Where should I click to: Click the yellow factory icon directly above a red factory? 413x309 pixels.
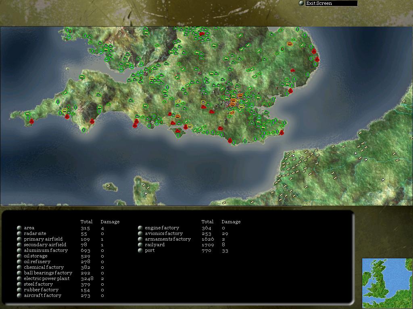(203, 102)
